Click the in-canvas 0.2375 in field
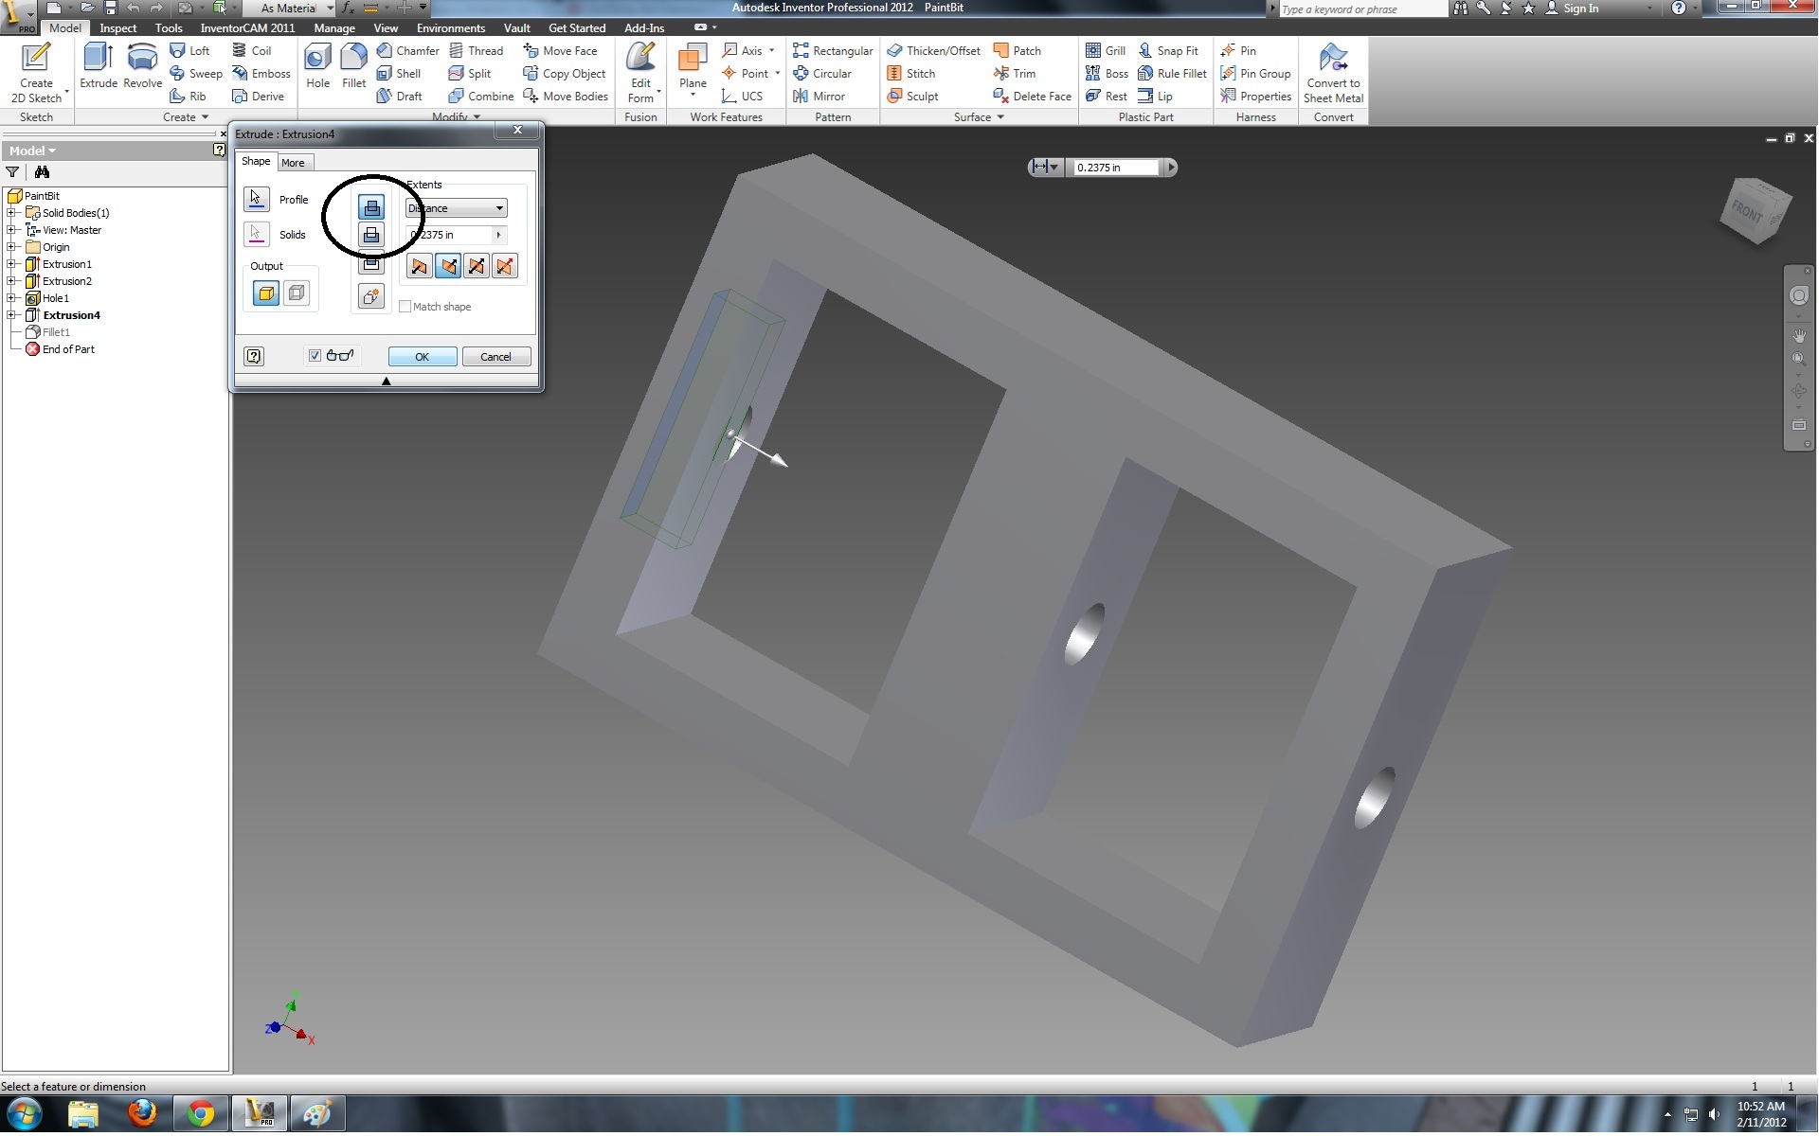Screen dimensions: 1819x1136 click(x=1116, y=168)
